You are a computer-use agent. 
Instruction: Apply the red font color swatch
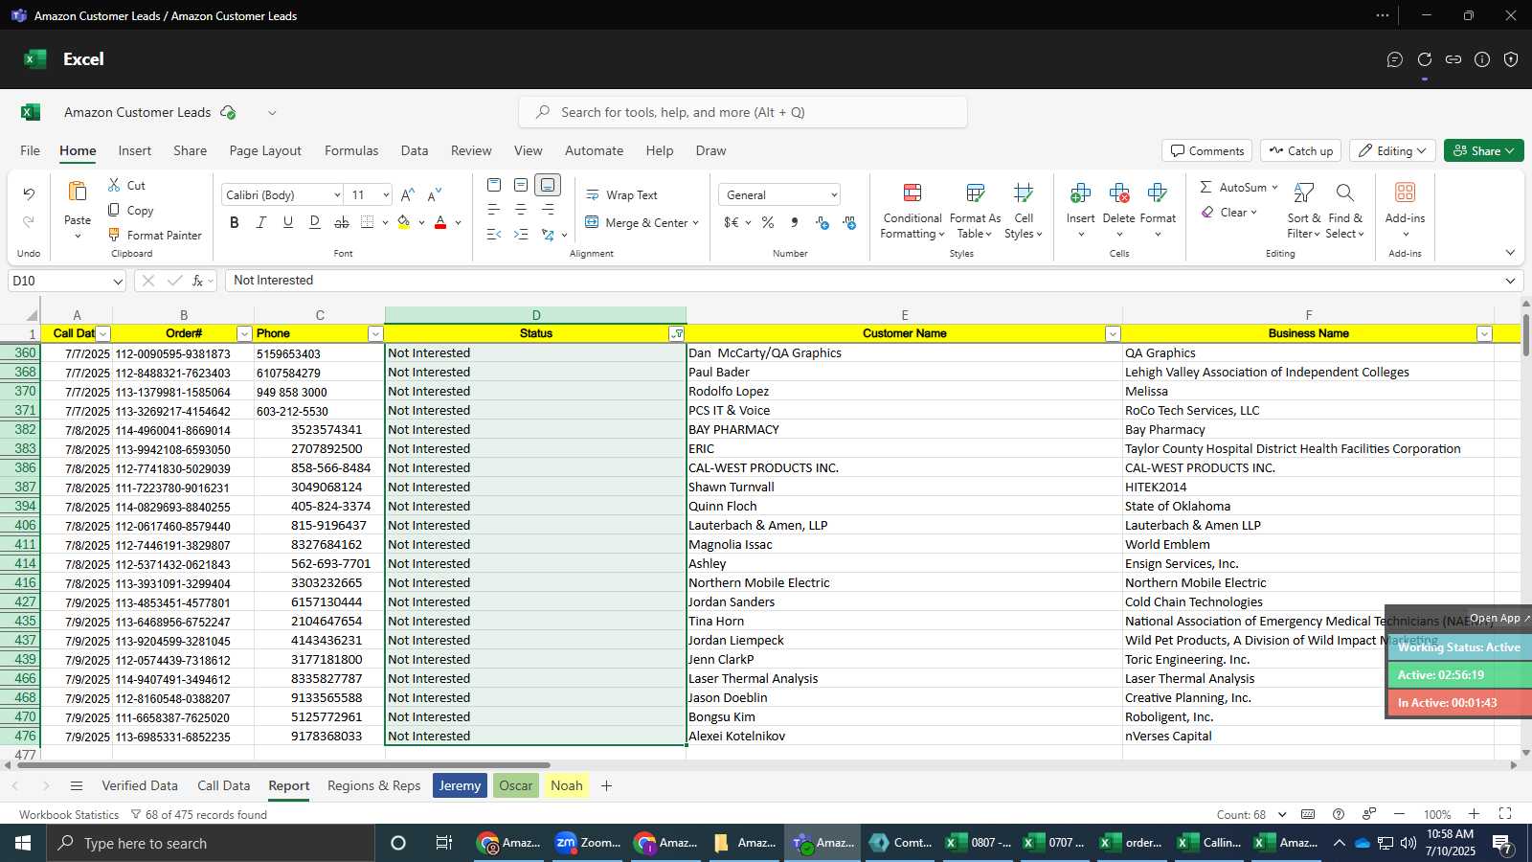pyautogui.click(x=440, y=222)
